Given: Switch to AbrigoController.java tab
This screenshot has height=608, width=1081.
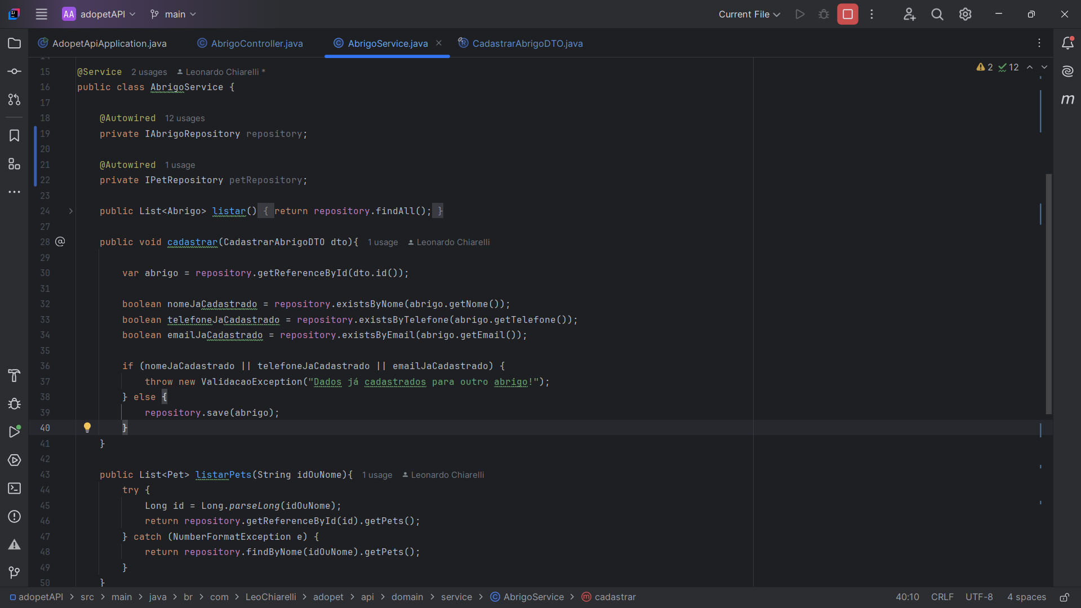Looking at the screenshot, I should (250, 43).
